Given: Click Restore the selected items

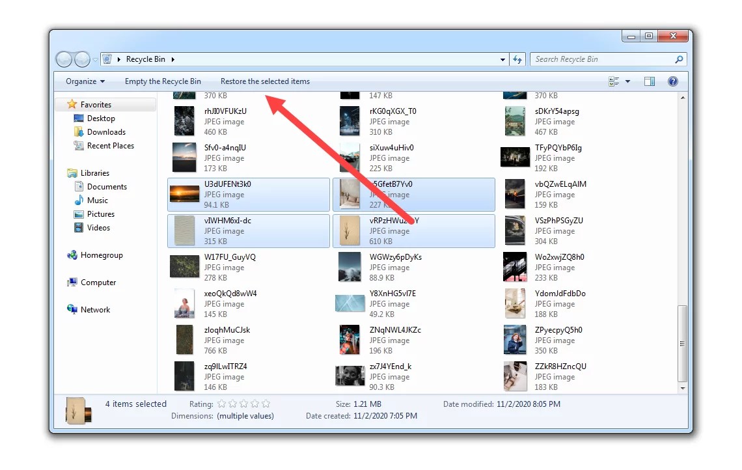Looking at the screenshot, I should (x=264, y=81).
